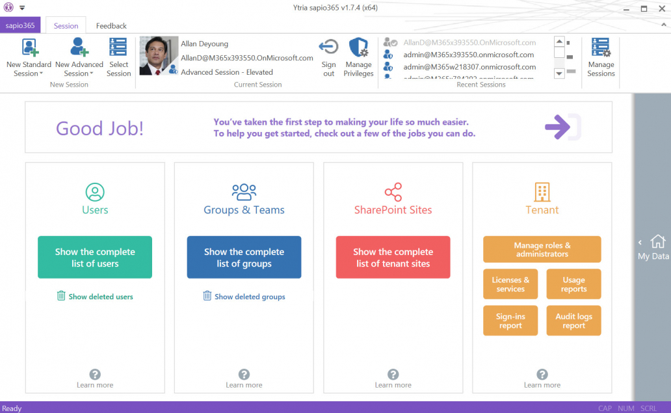Image resolution: width=671 pixels, height=413 pixels.
Task: Click the current session email AllanD@M365x393550.OnMicrosoft.com
Action: pos(247,58)
